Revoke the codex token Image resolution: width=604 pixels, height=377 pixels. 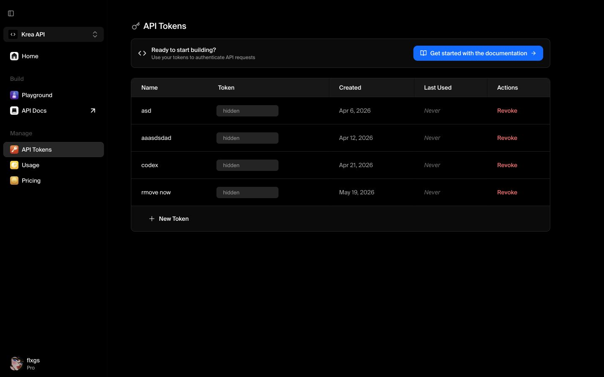click(507, 165)
